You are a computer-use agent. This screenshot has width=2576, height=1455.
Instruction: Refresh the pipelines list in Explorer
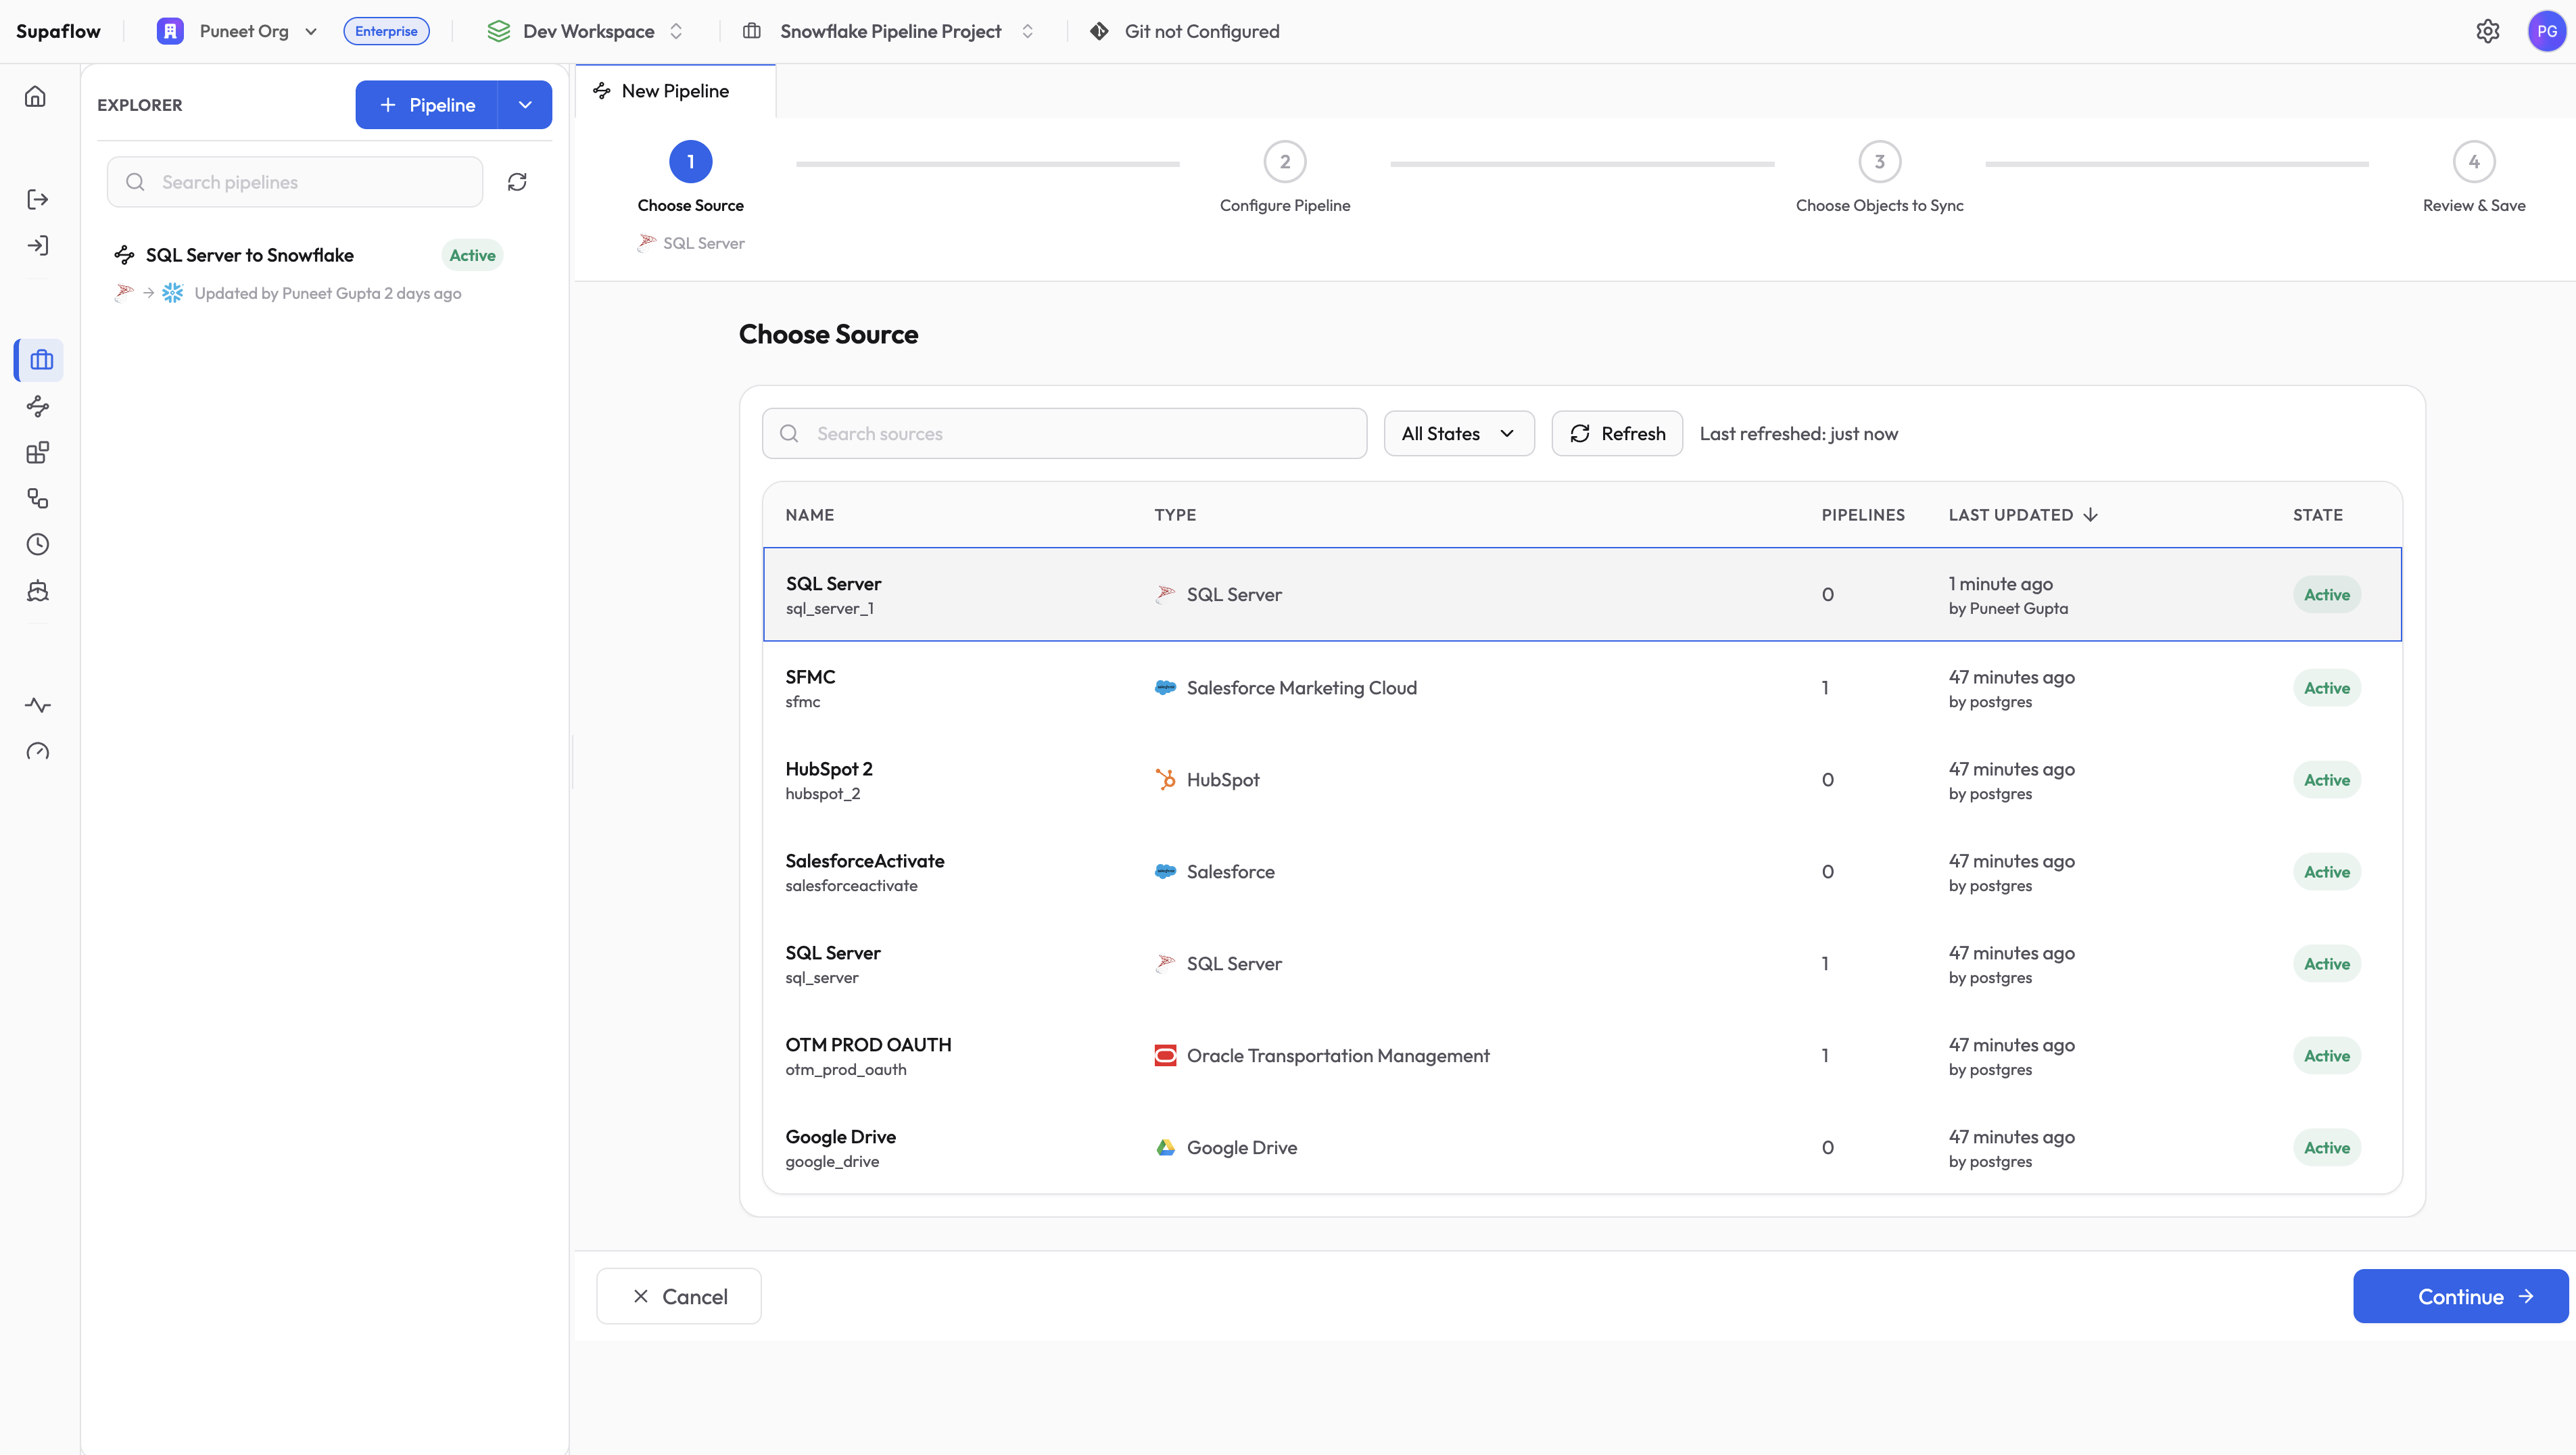pos(517,182)
